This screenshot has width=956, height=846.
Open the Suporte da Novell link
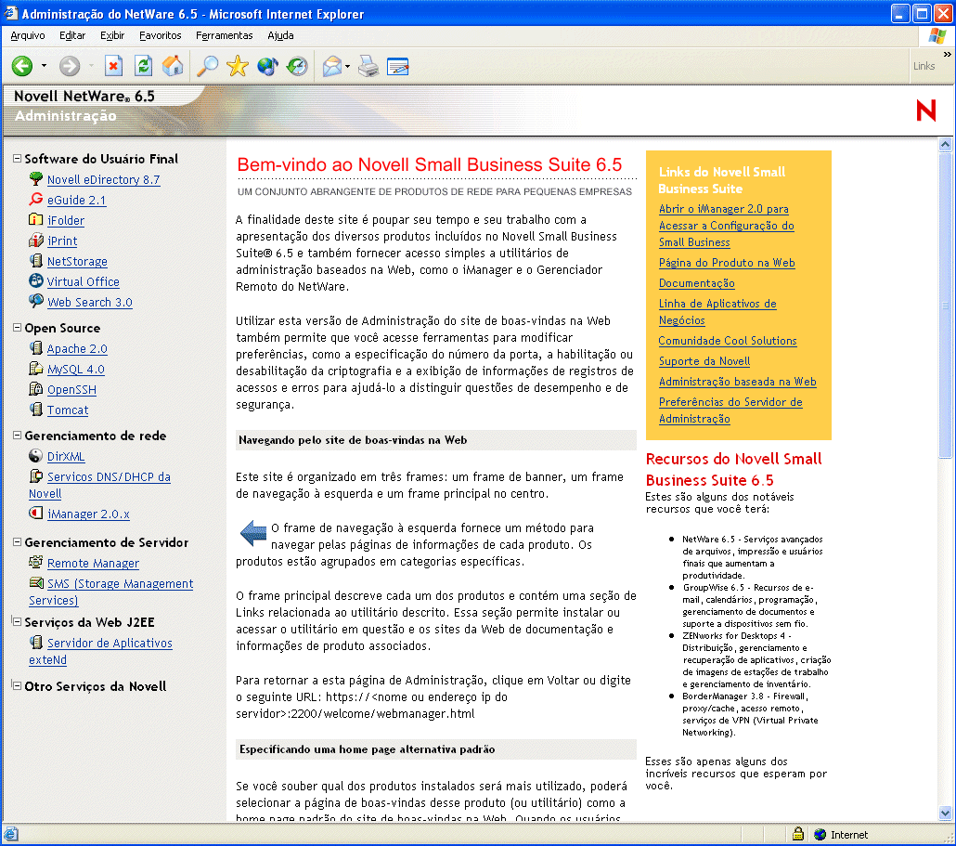[704, 361]
